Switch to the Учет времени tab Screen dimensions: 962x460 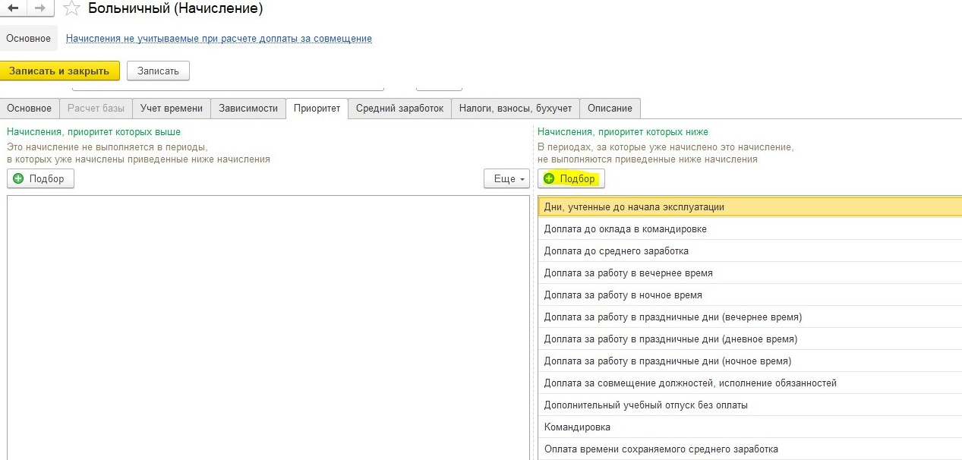[x=172, y=109]
